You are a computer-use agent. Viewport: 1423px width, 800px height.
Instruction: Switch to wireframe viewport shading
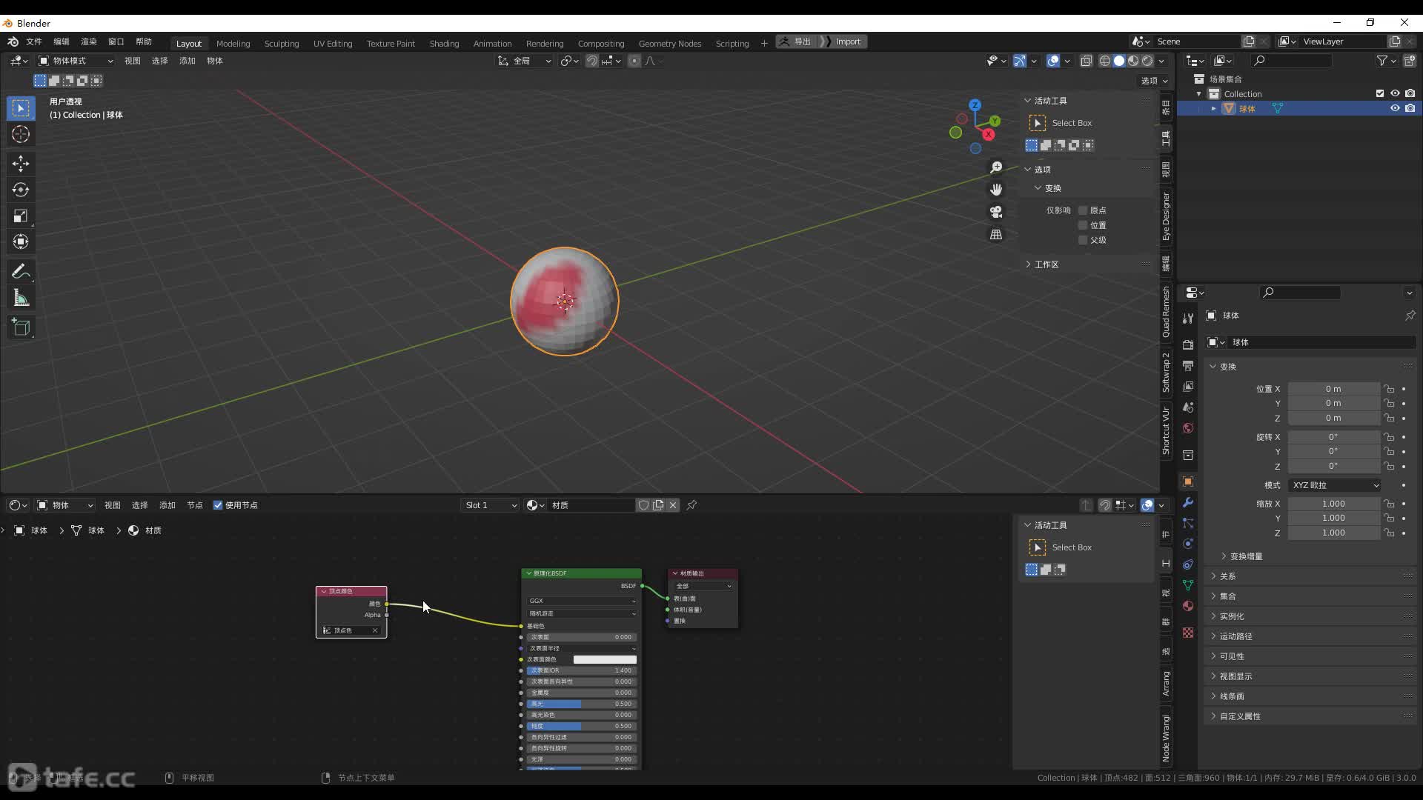click(1105, 61)
